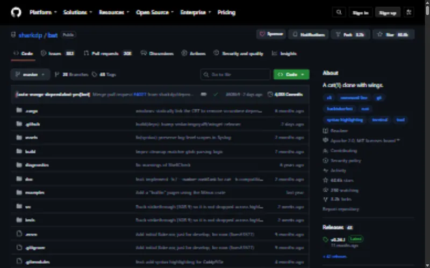Image resolution: width=430 pixels, height=268 pixels.
Task: Switch to the Security and quality tab
Action: [238, 53]
